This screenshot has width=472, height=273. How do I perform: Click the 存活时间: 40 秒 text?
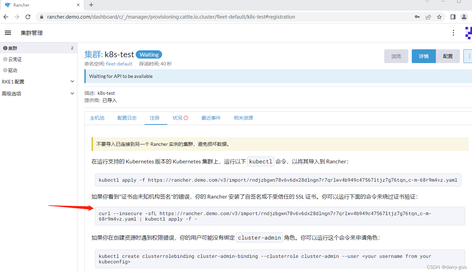pos(155,64)
